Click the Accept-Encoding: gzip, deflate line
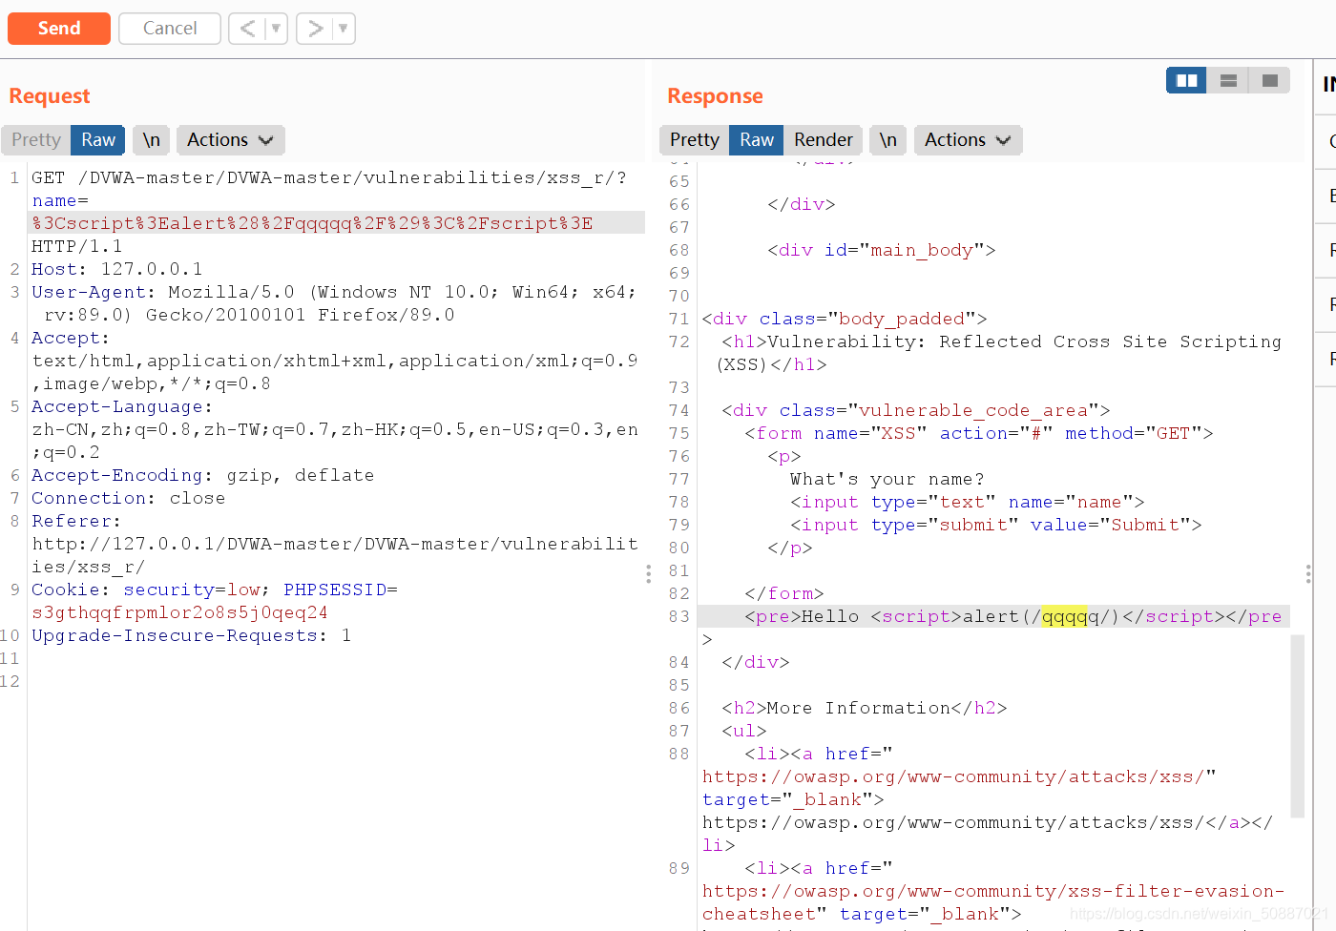 (202, 475)
